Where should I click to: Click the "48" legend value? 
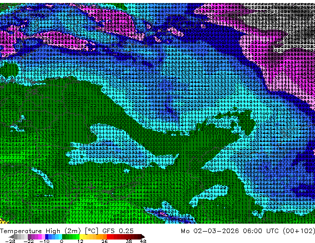(143, 241)
